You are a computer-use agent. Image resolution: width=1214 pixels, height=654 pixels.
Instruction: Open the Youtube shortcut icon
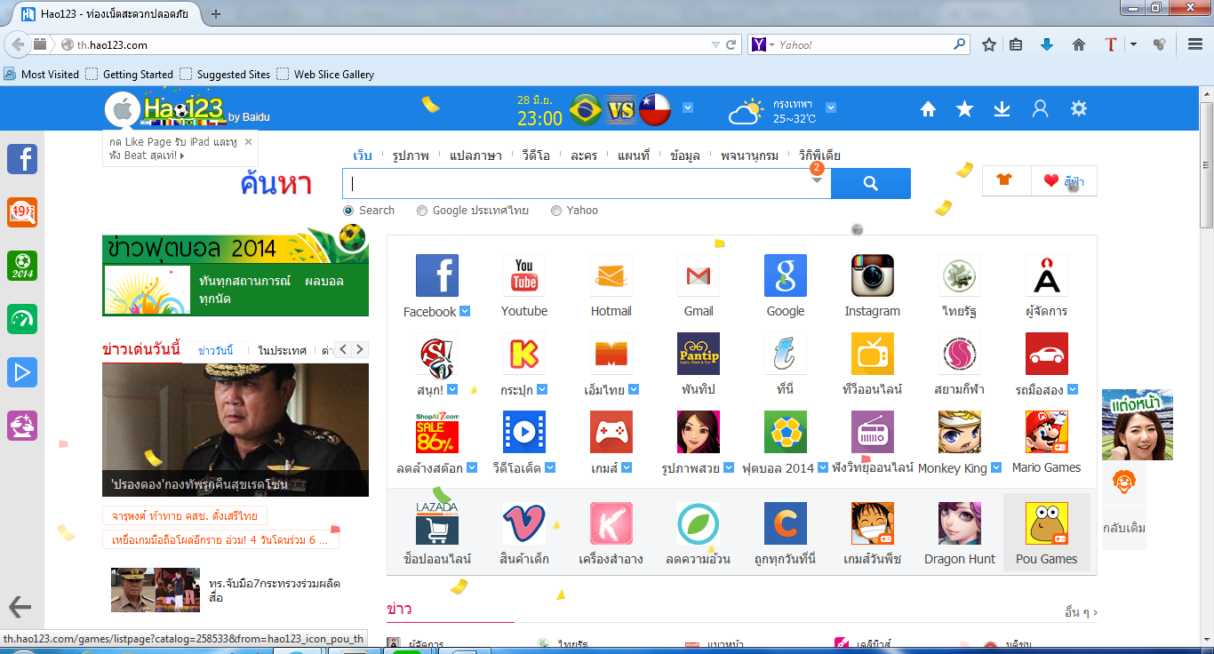click(x=524, y=275)
